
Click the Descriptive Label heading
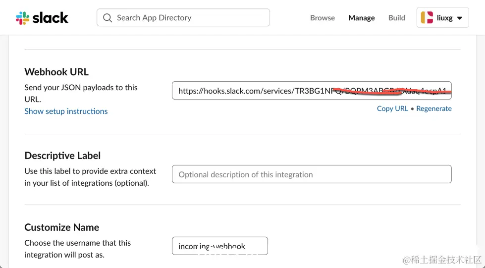pyautogui.click(x=62, y=156)
